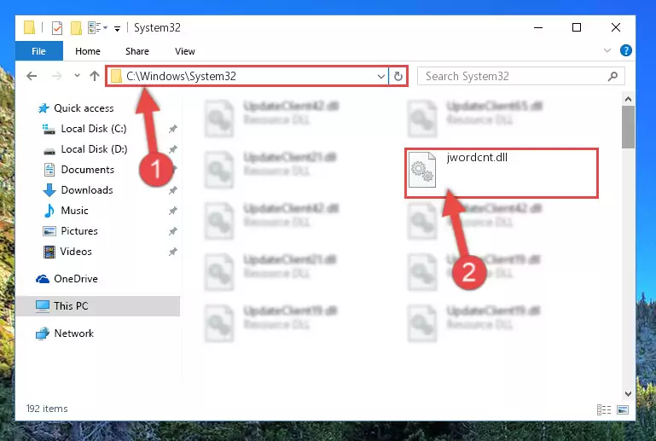Click the System32 title text
Screen dimensions: 656x441
157,27
